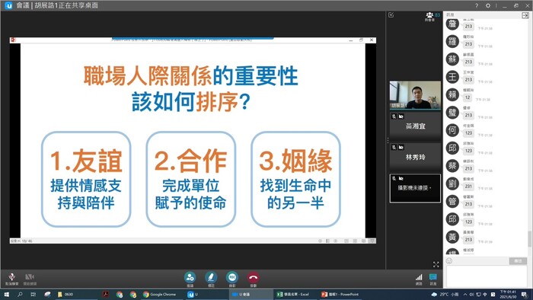Click the 友誼 card on the slide

pos(86,179)
